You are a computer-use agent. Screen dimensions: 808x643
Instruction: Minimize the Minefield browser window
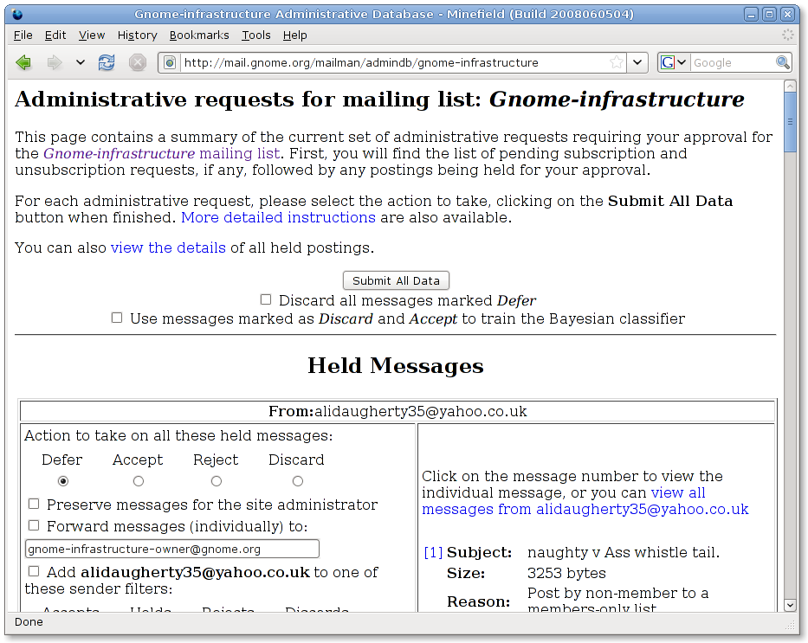pyautogui.click(x=752, y=15)
